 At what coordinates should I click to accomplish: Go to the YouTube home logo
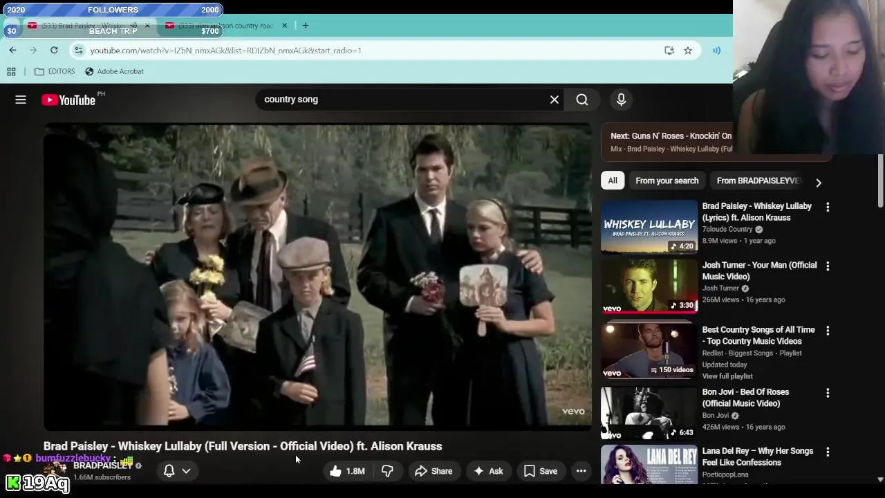coord(68,100)
